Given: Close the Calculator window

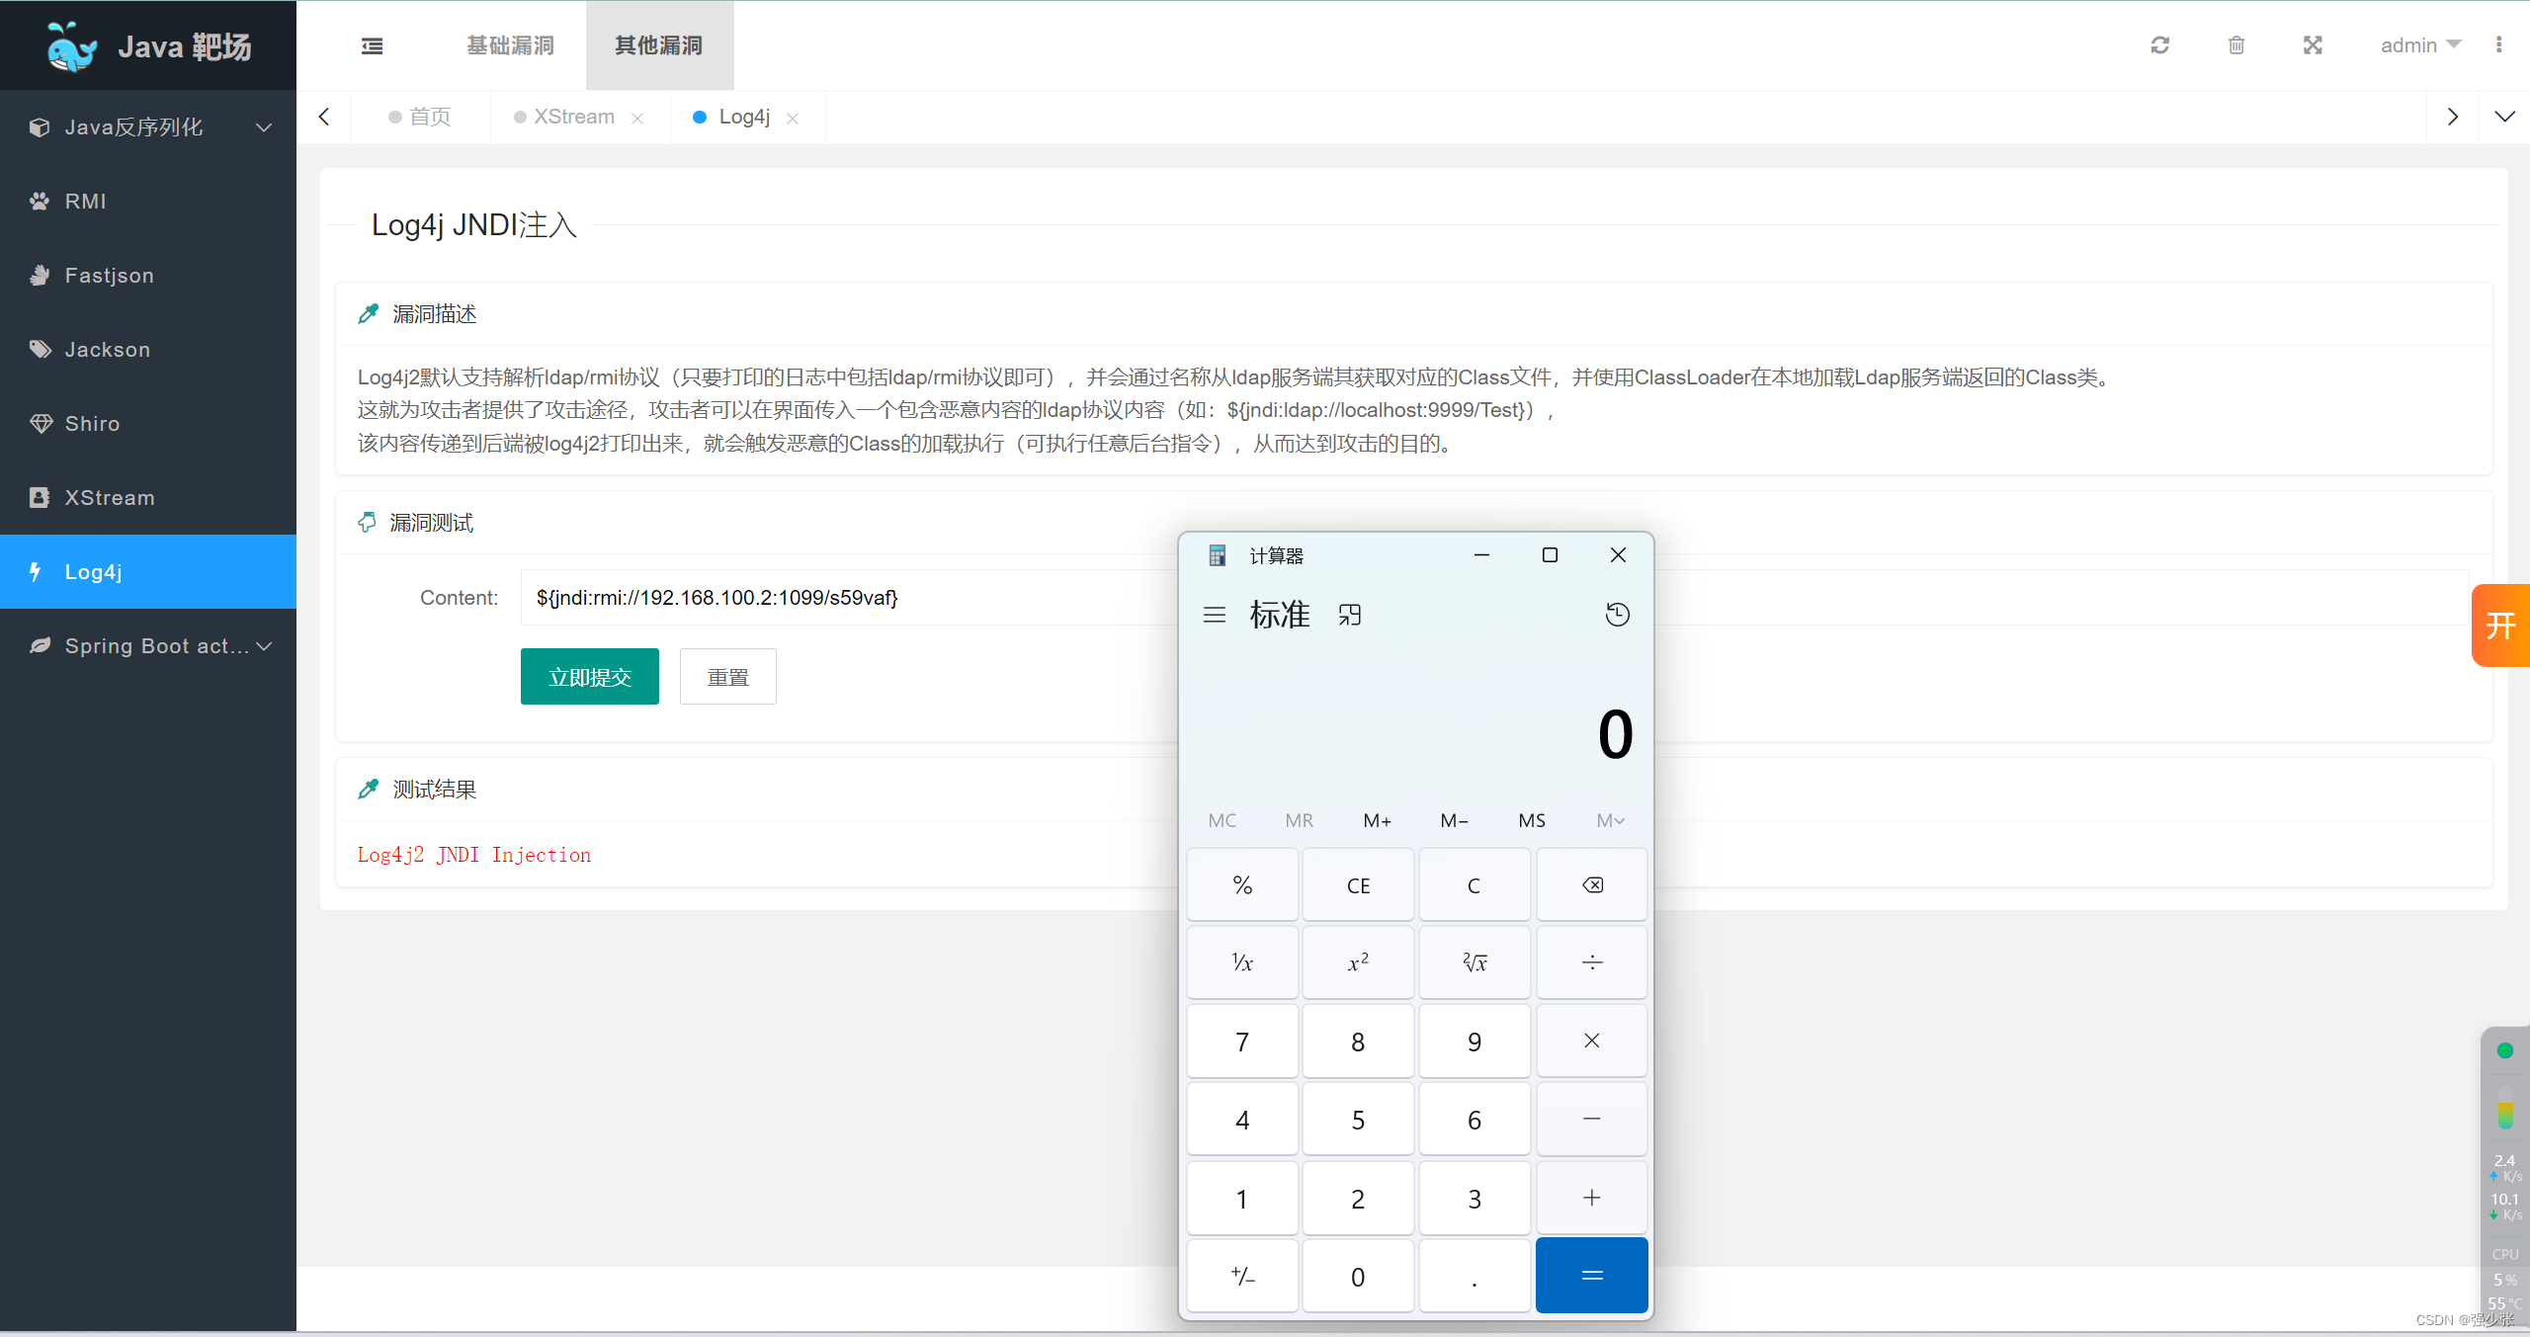Looking at the screenshot, I should [x=1618, y=555].
